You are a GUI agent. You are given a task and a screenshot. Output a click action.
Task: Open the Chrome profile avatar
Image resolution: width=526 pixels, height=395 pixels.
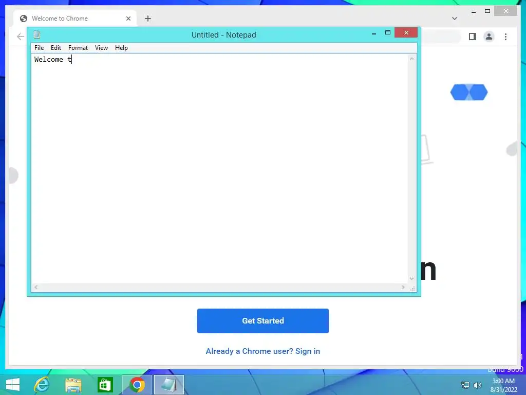coord(489,37)
